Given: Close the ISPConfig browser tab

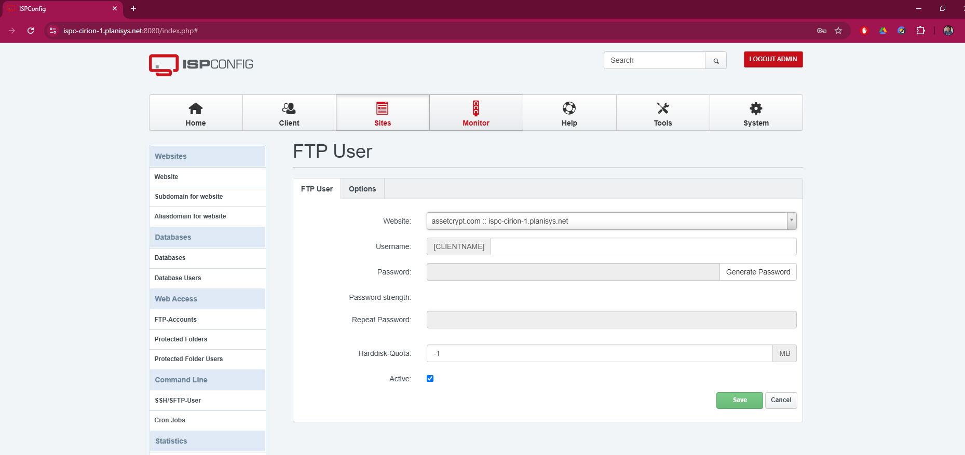Looking at the screenshot, I should (115, 8).
